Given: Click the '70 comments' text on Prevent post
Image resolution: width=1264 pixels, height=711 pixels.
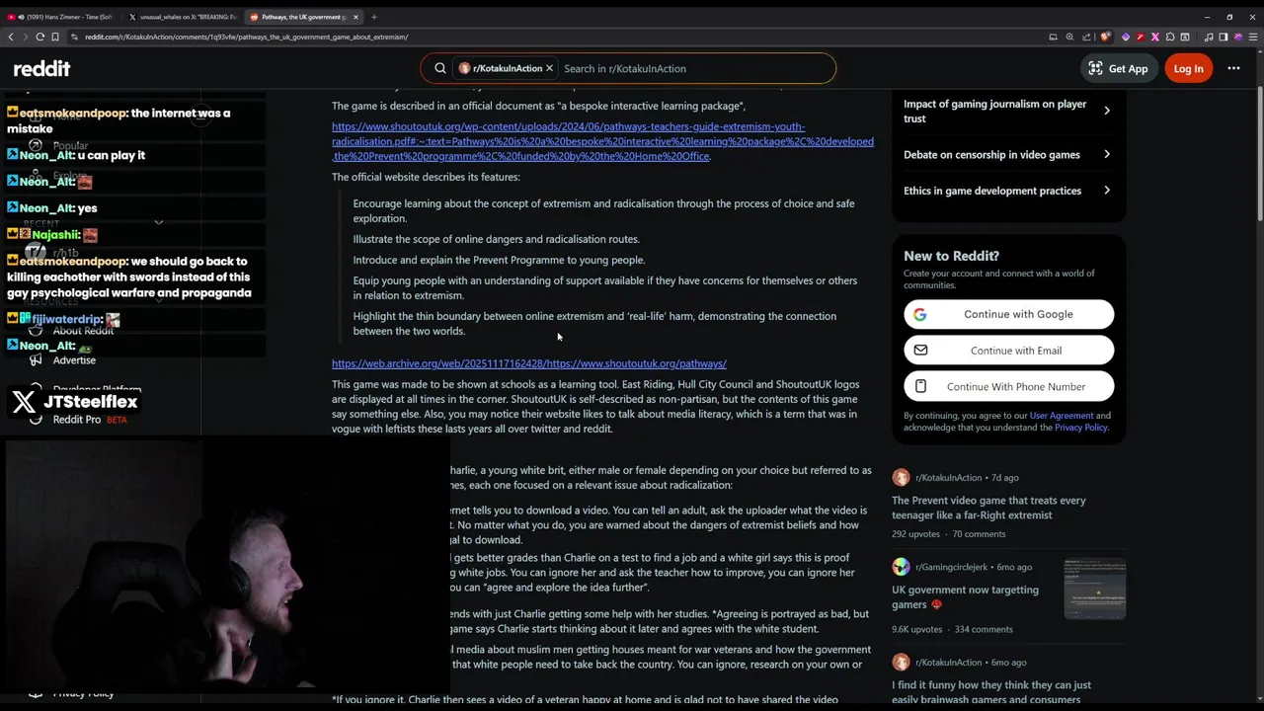Looking at the screenshot, I should coord(979,534).
